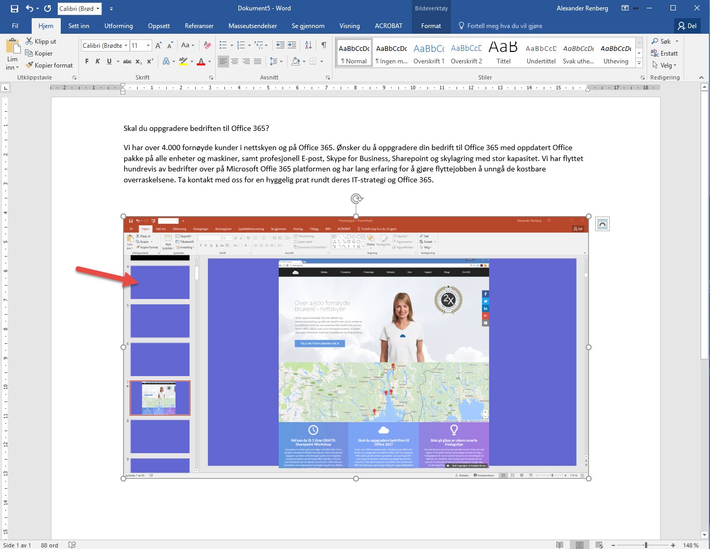
Task: Click the yellow text highlight color button
Action: coord(183,61)
